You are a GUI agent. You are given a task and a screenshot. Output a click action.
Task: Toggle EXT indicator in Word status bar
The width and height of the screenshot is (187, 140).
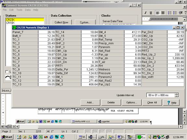[x=102, y=132]
